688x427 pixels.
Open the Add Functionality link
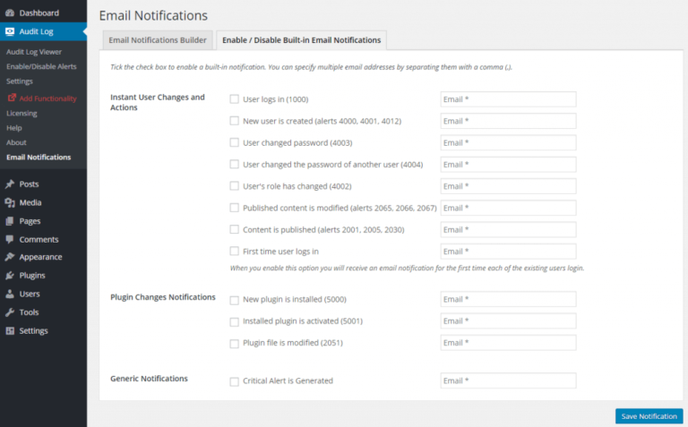point(47,98)
